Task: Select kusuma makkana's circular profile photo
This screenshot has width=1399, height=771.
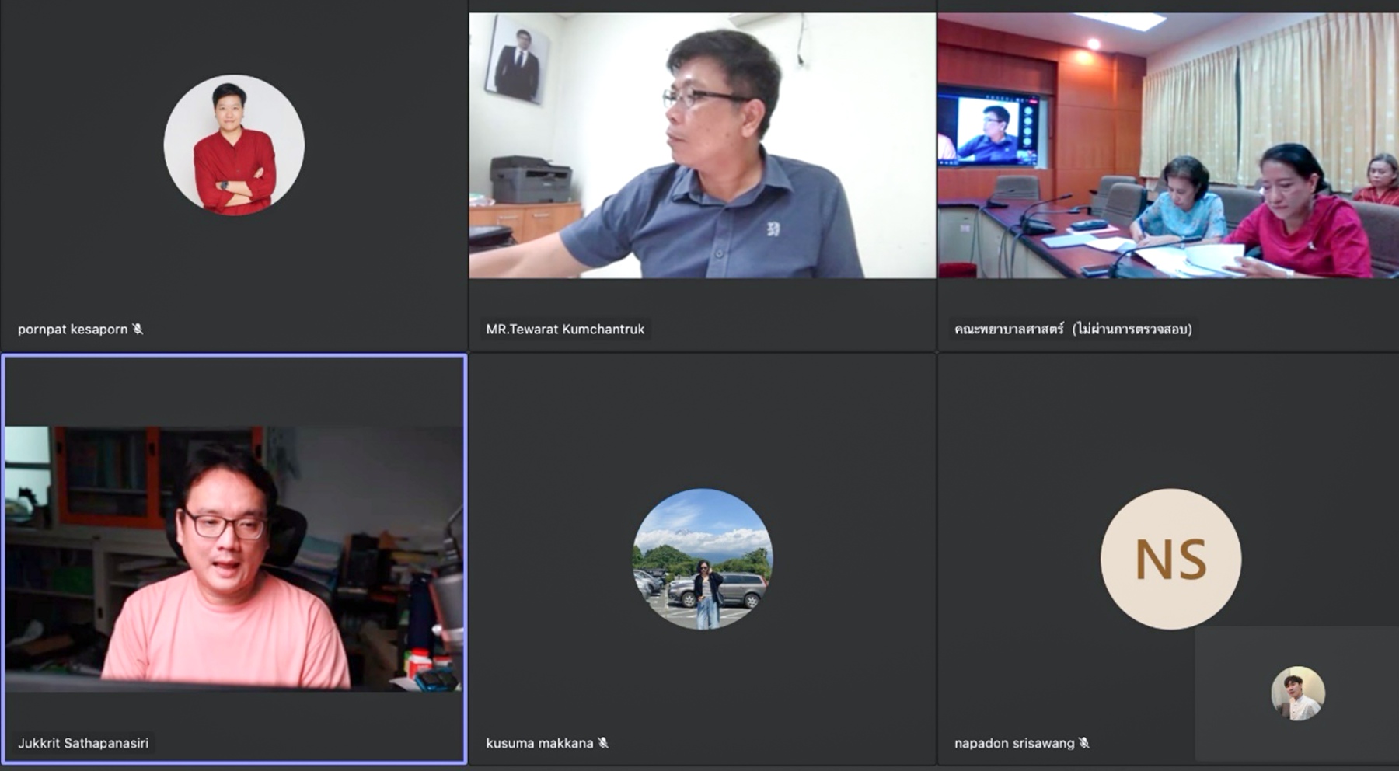Action: click(x=703, y=559)
